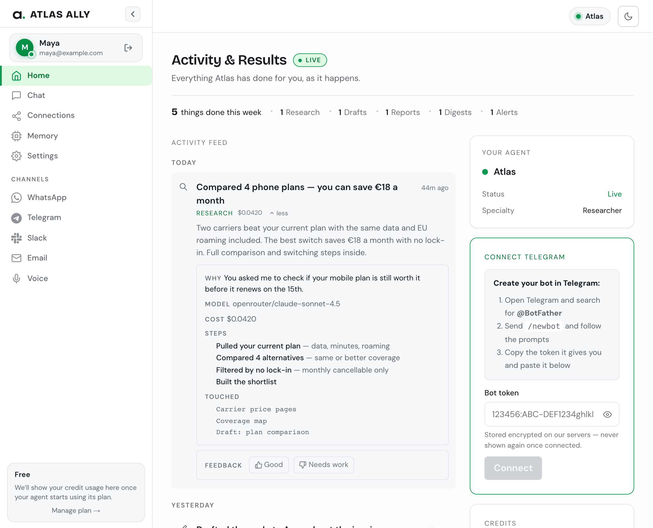The image size is (653, 528).
Task: Select the WhatsApp channel
Action: pos(76,198)
